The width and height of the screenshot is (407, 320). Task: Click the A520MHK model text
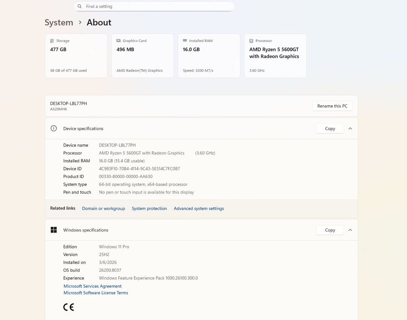59,109
